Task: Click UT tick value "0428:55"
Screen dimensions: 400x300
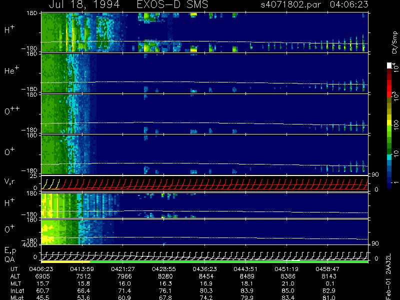Action: click(164, 269)
